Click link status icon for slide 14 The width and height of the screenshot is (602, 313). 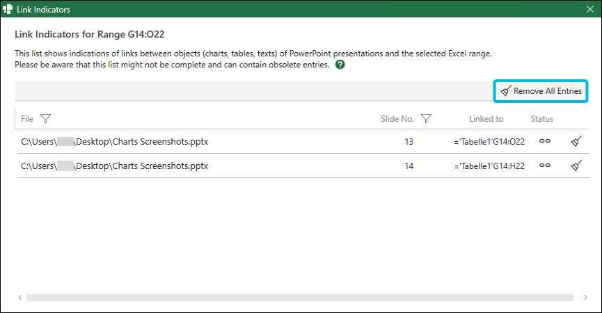(545, 166)
